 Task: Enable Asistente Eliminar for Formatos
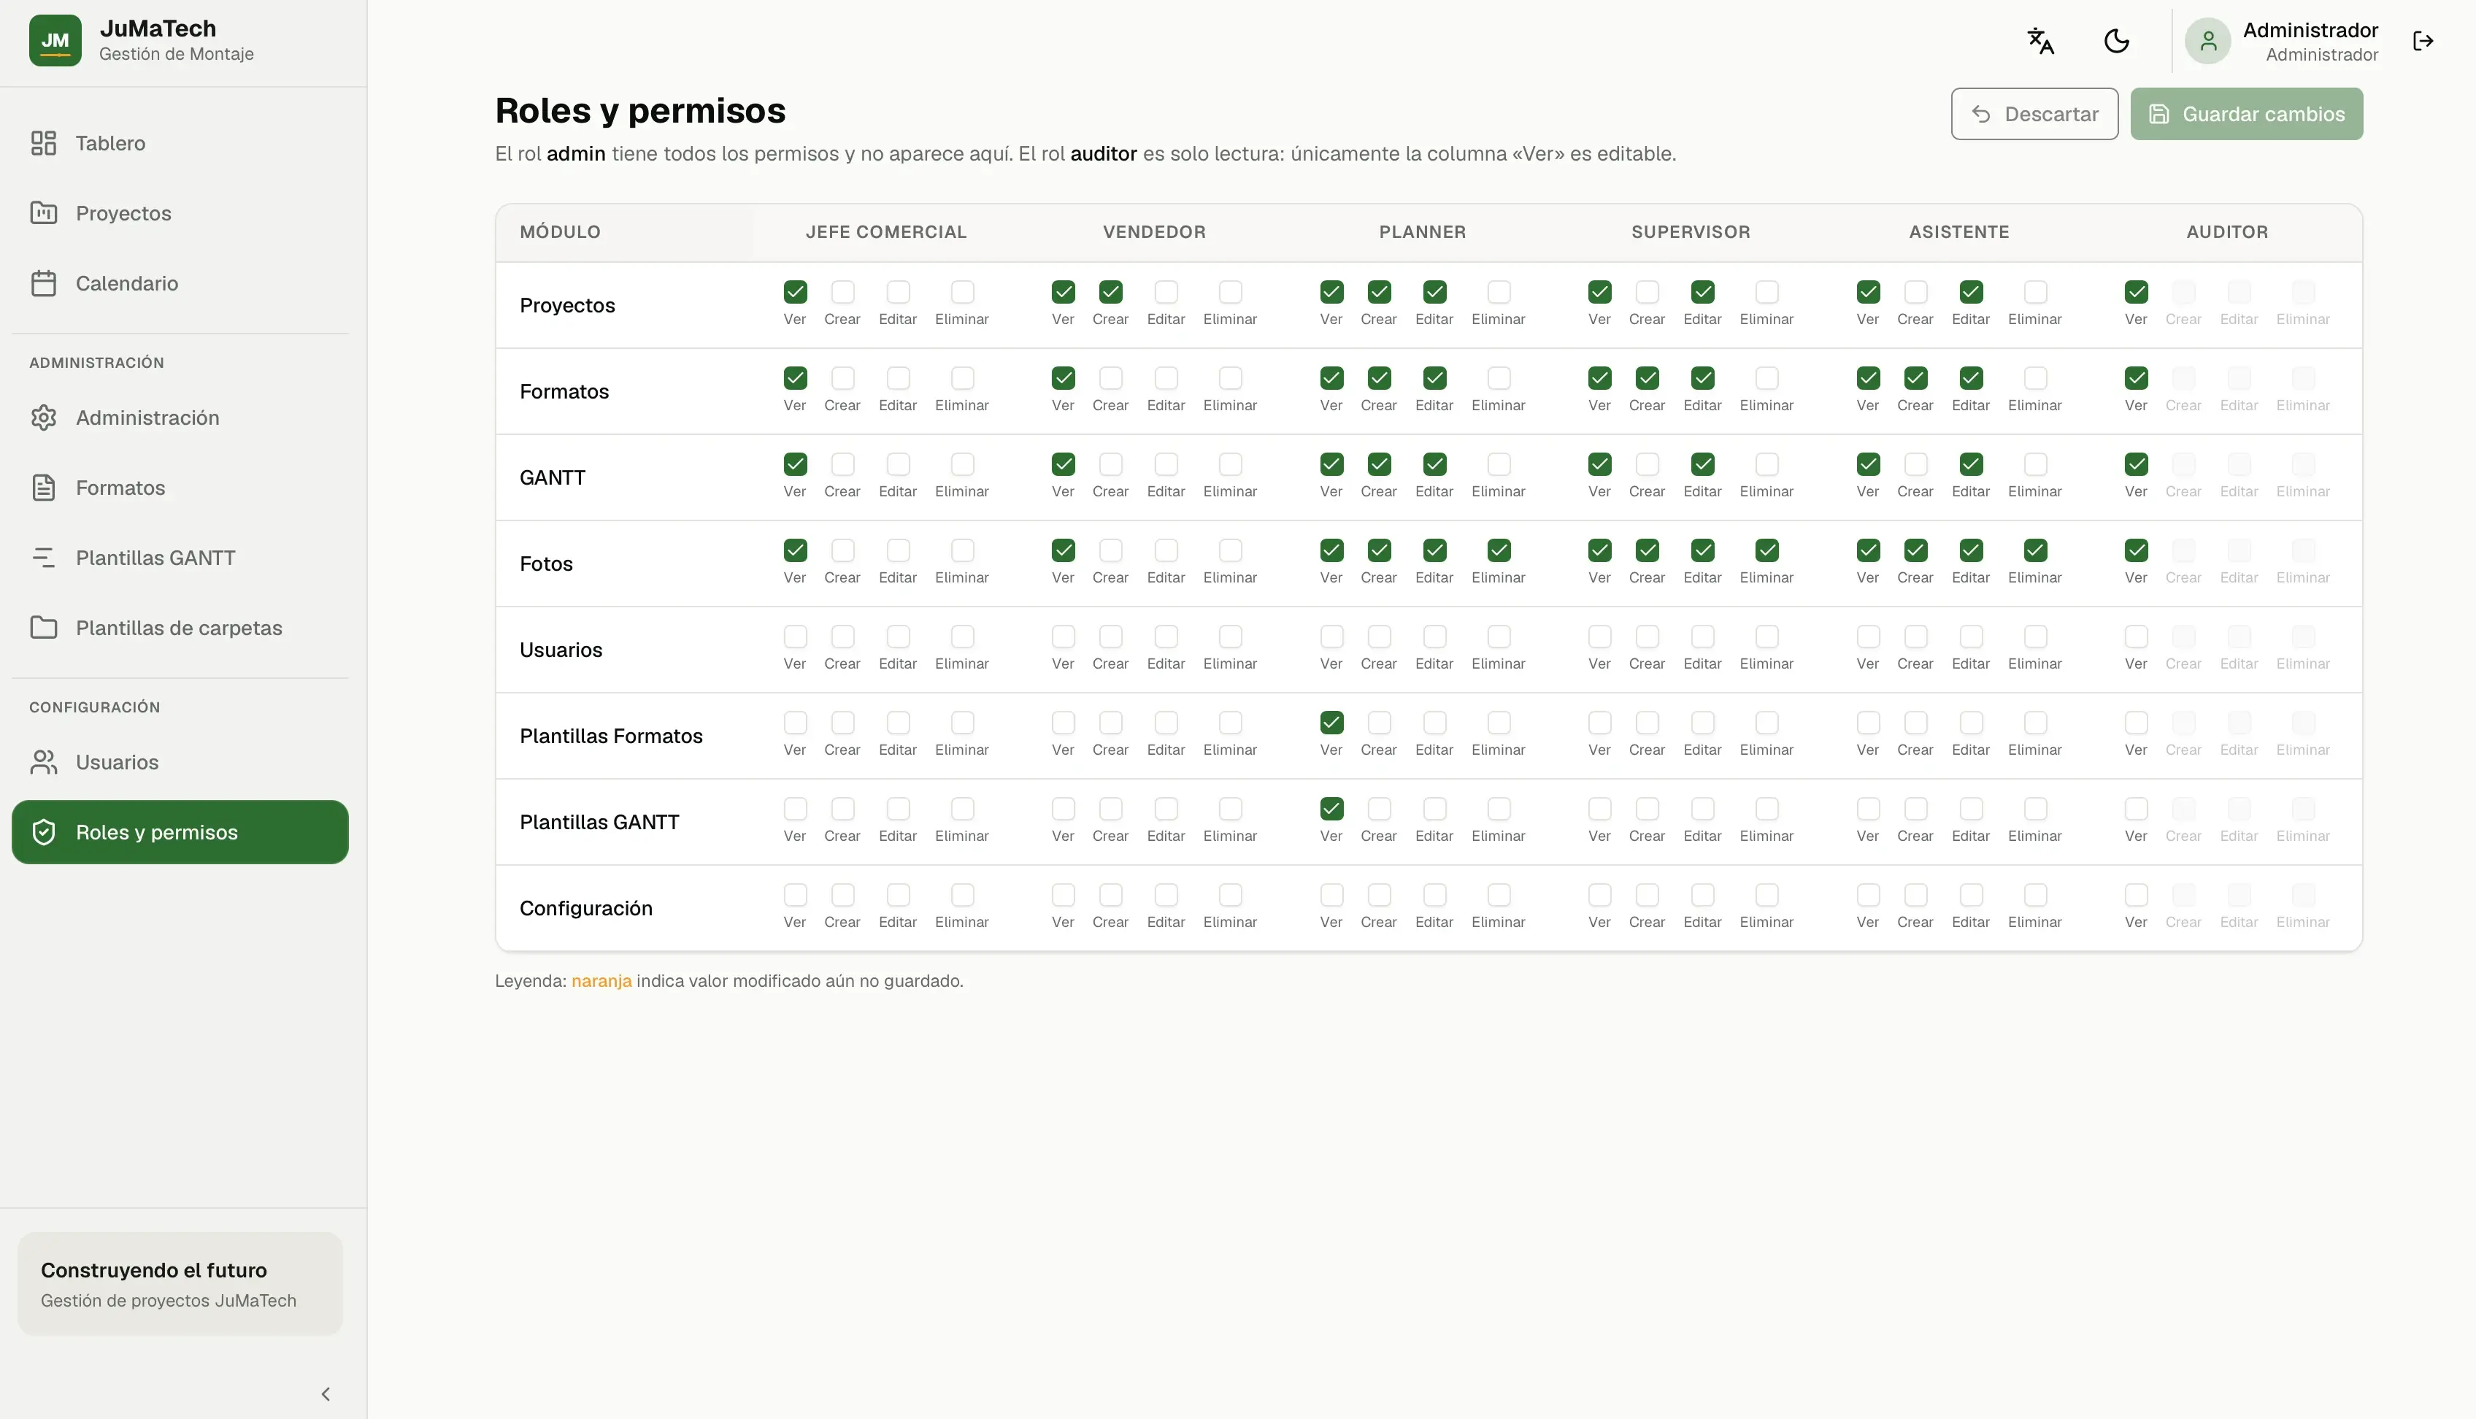tap(2034, 377)
